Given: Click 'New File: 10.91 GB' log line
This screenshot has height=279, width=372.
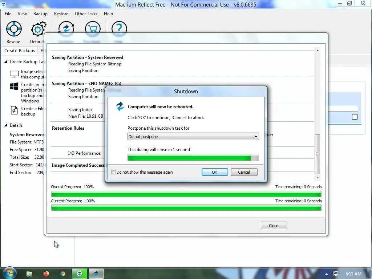Looking at the screenshot, I should (86, 116).
